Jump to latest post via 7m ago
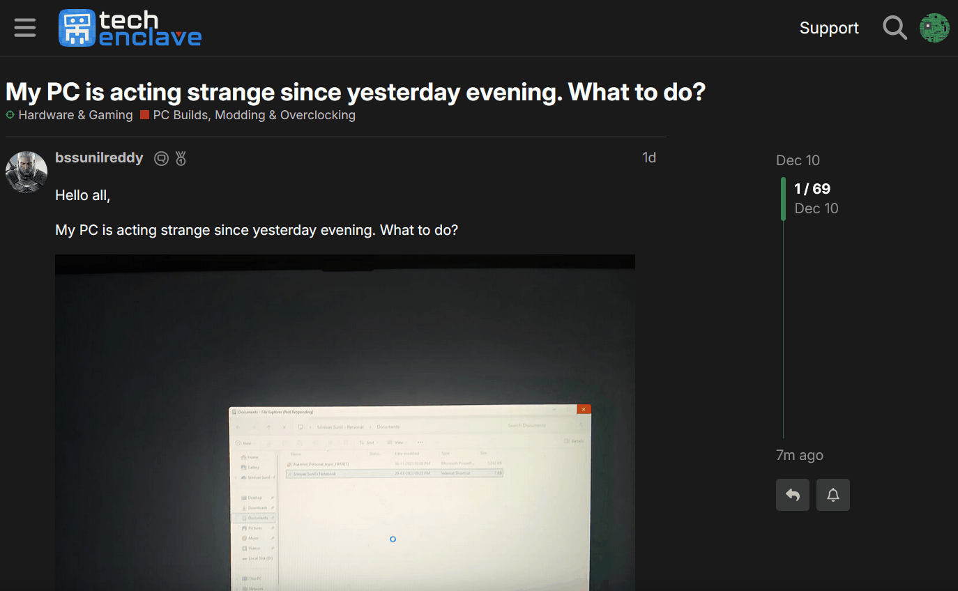The height and width of the screenshot is (591, 958). pos(799,455)
